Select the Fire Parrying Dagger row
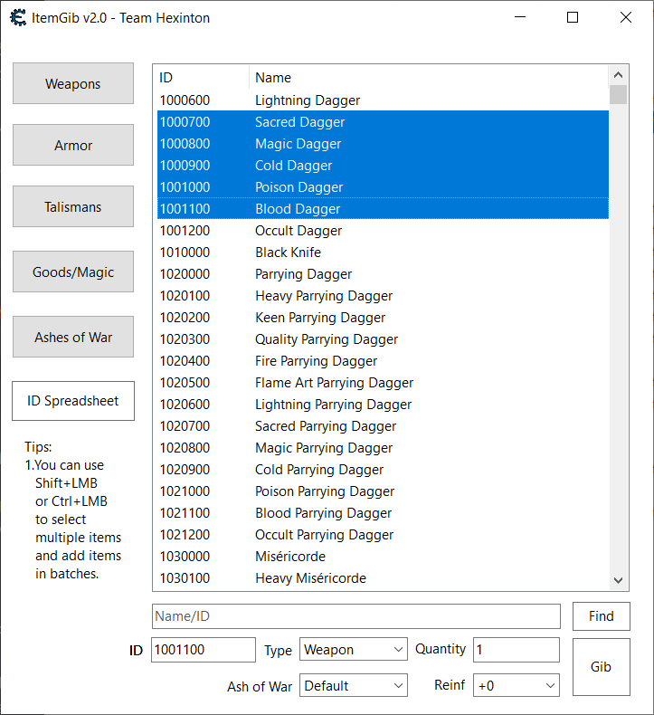This screenshot has height=715, width=654. coord(383,361)
